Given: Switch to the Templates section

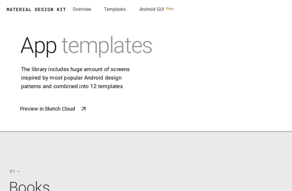Looking at the screenshot, I should [115, 9].
